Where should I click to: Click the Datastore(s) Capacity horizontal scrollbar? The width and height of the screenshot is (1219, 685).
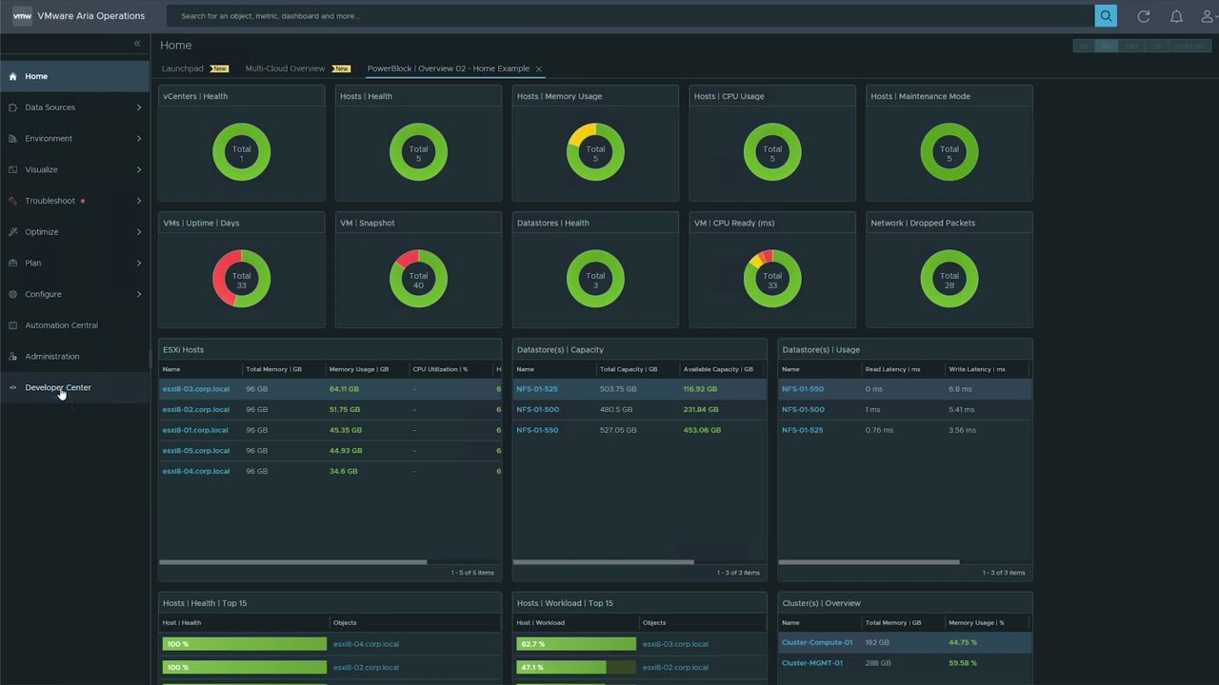[604, 562]
